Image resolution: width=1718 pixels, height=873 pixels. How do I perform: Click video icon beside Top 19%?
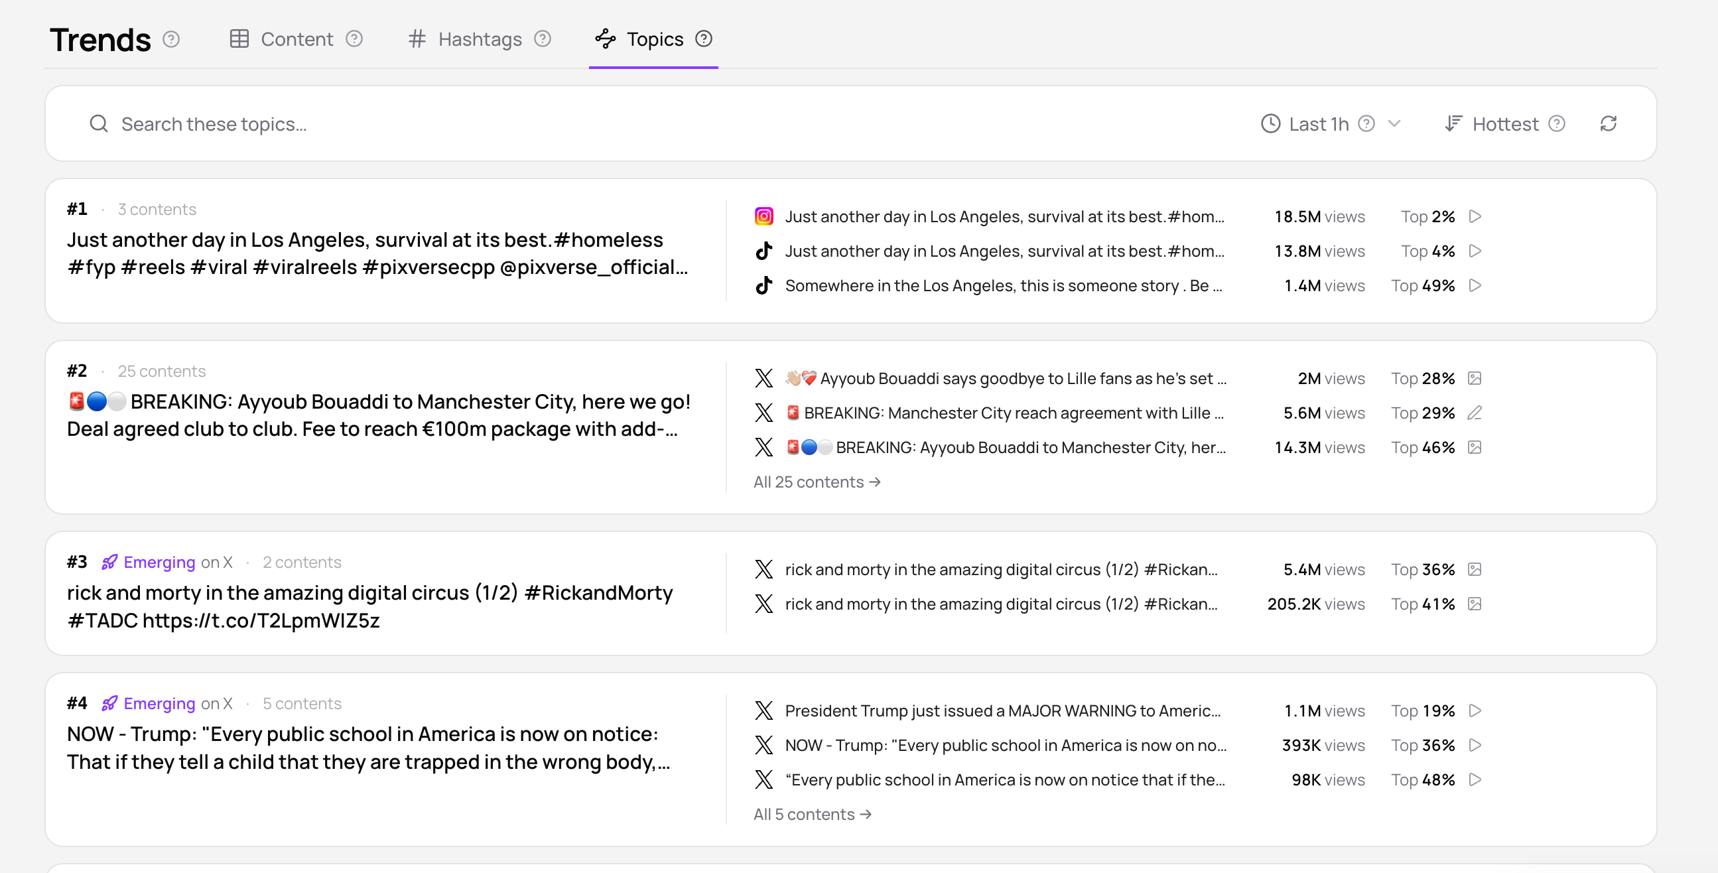coord(1475,712)
